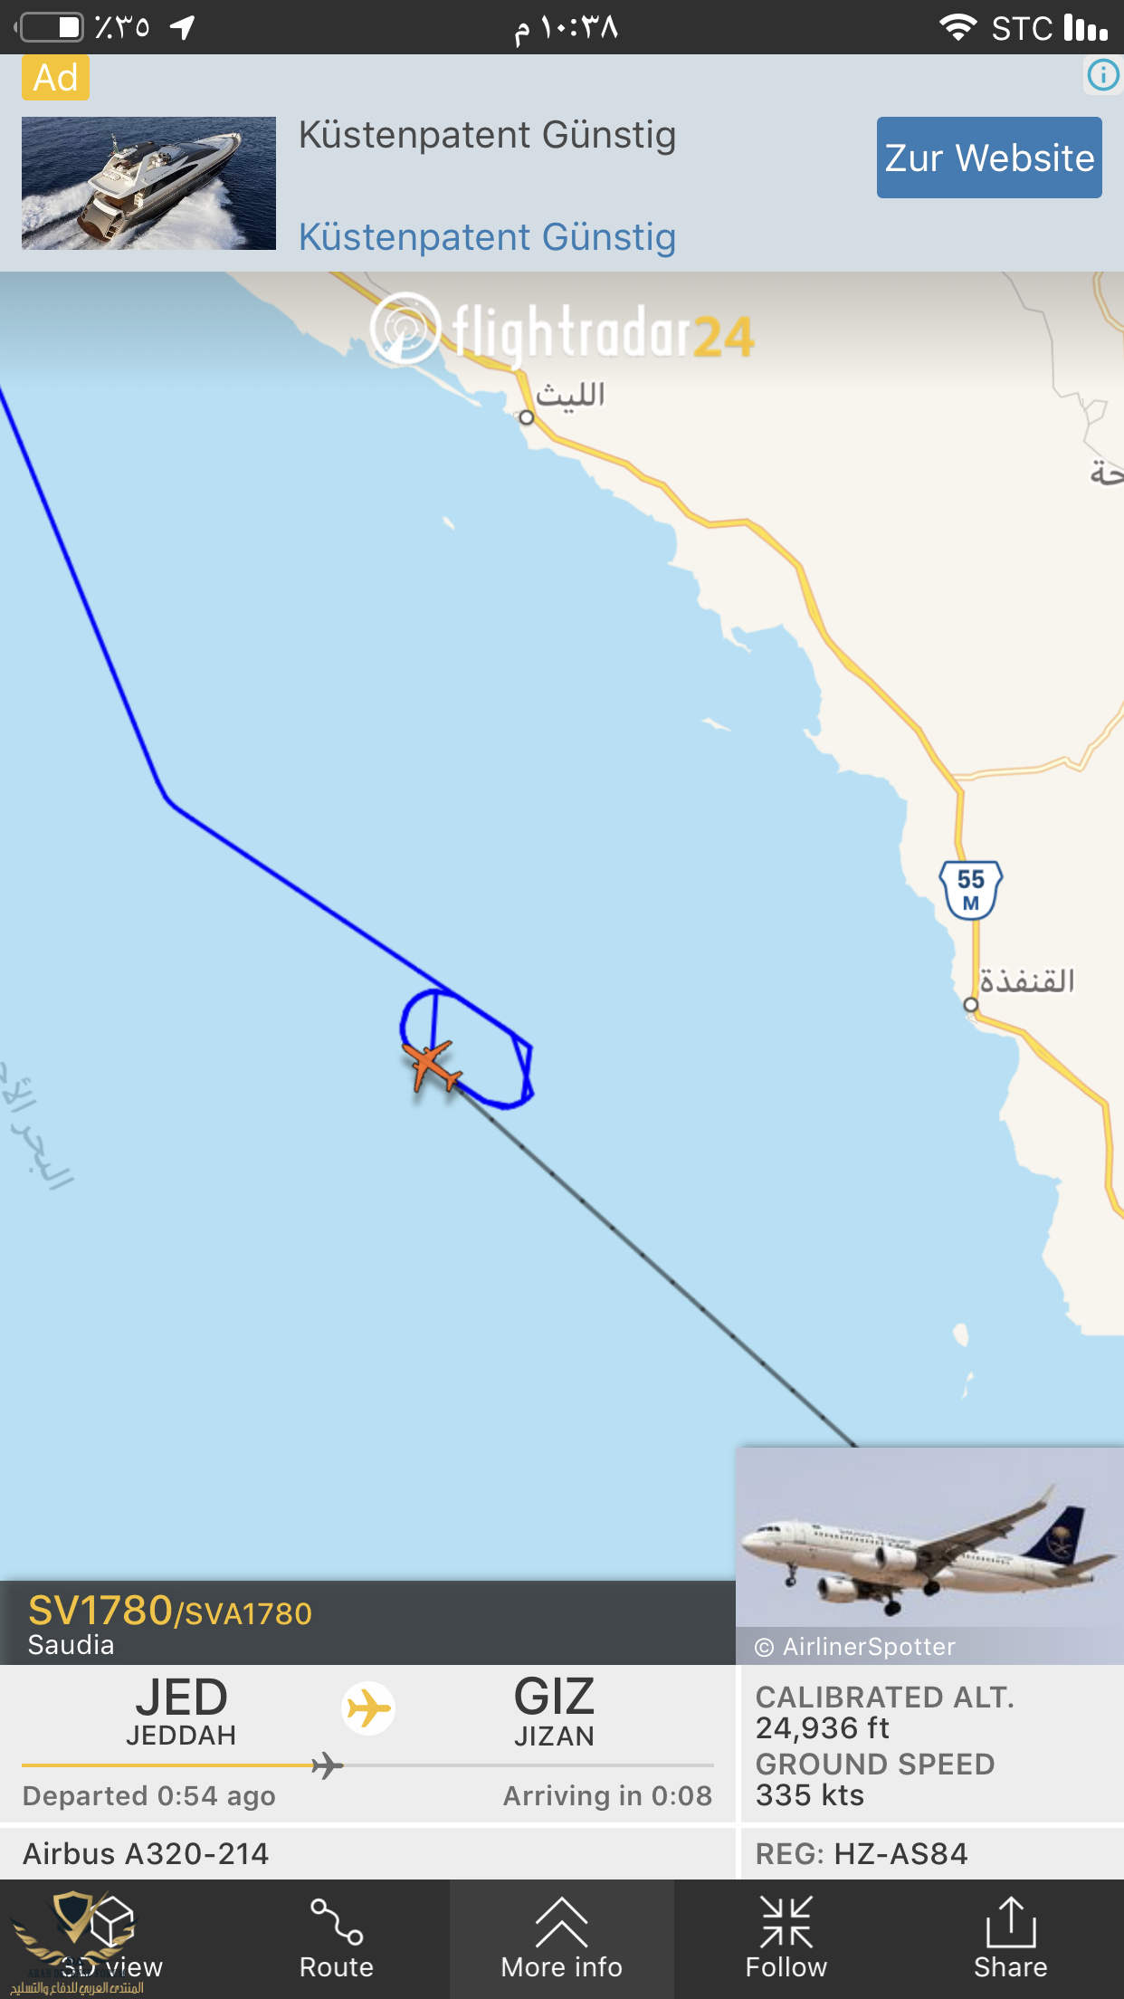Viewport: 1124px width, 1999px height.
Task: Expand the More info panel
Action: (562, 1939)
